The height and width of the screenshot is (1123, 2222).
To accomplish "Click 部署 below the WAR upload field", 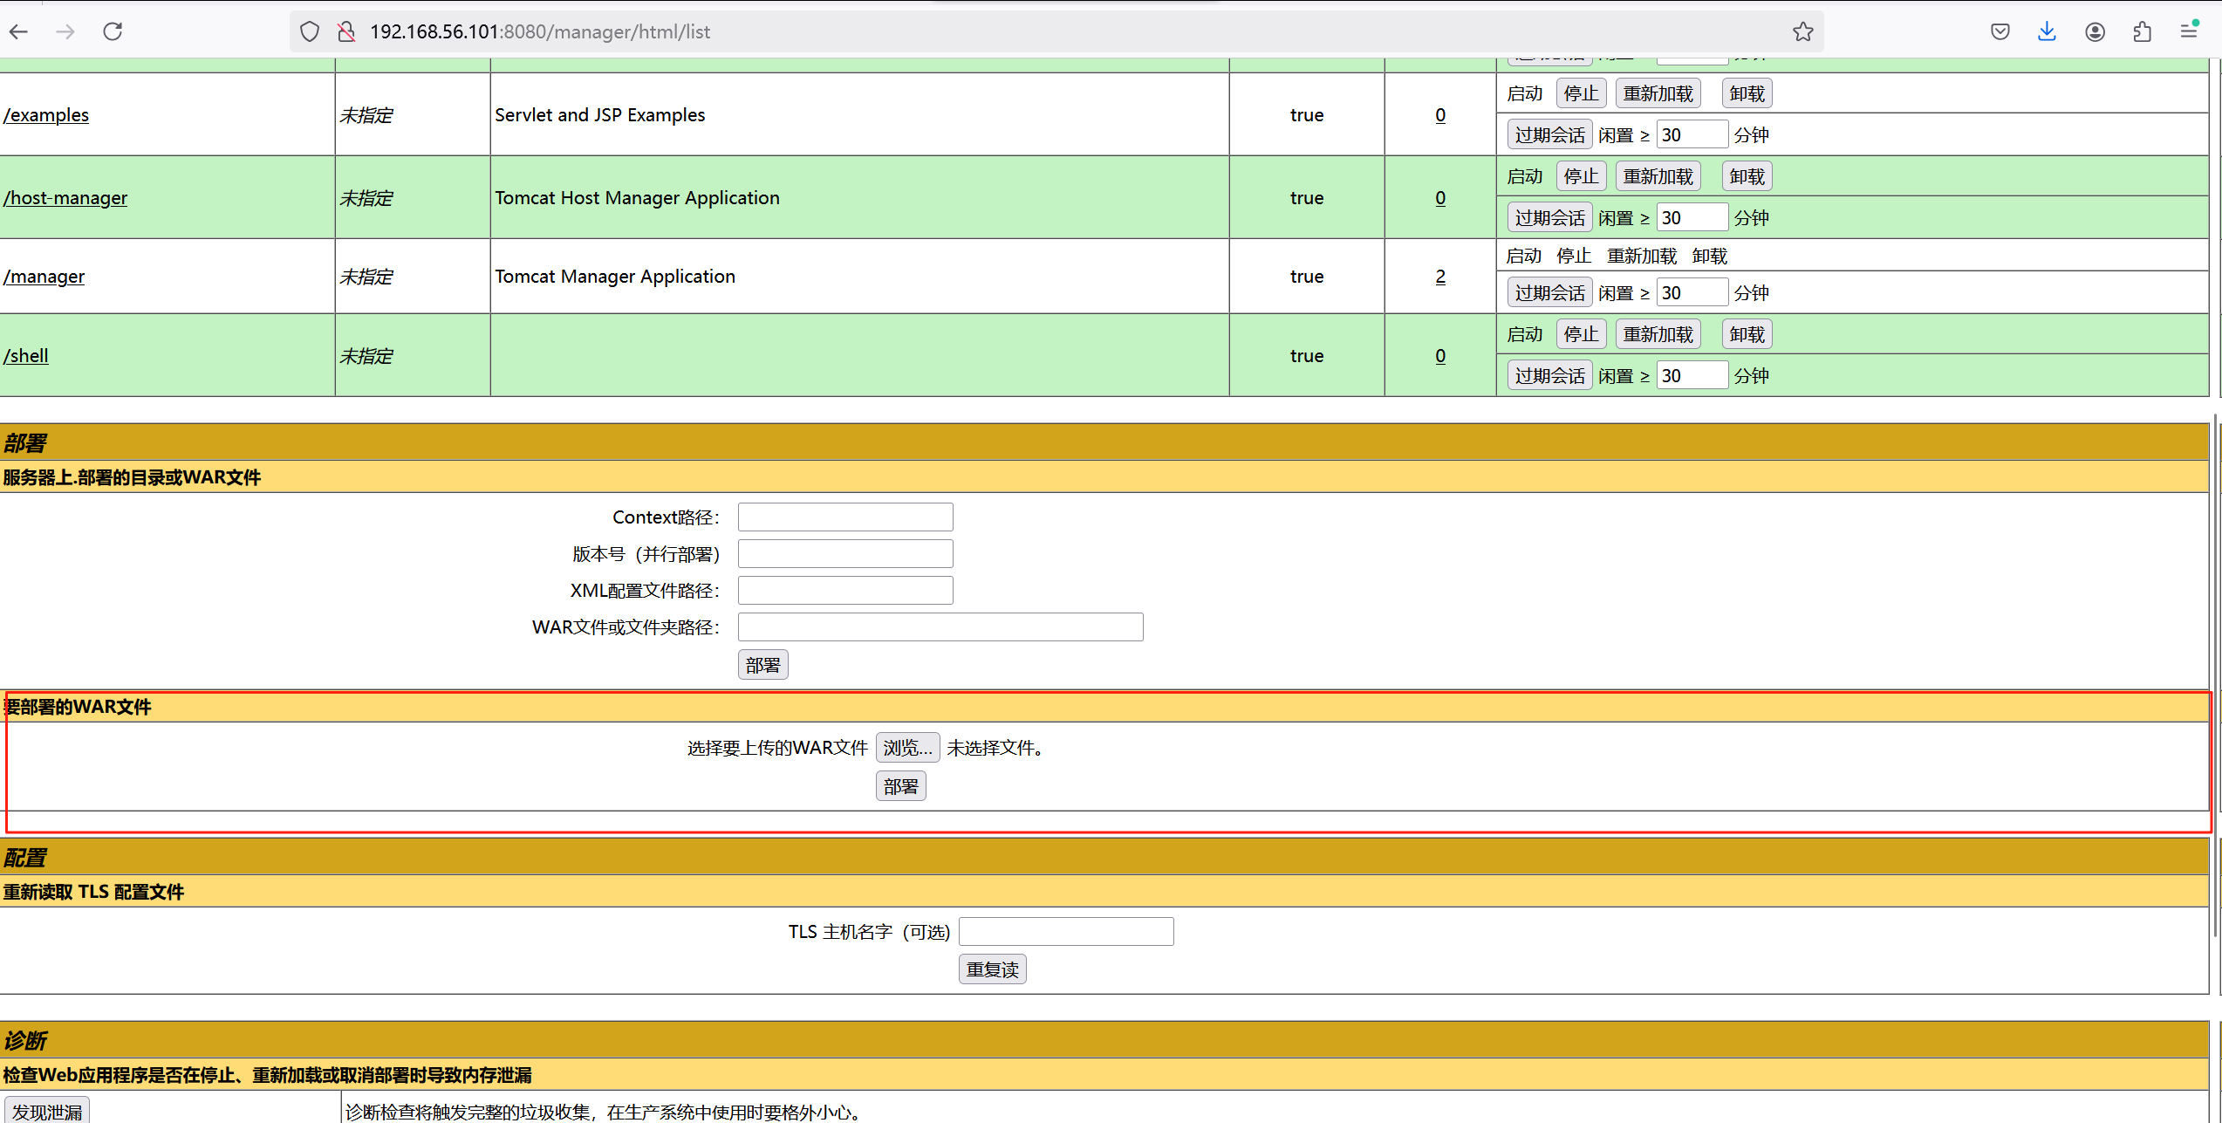I will (x=900, y=787).
